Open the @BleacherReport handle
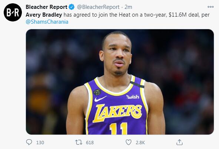The height and width of the screenshot is (149, 219). [98, 7]
